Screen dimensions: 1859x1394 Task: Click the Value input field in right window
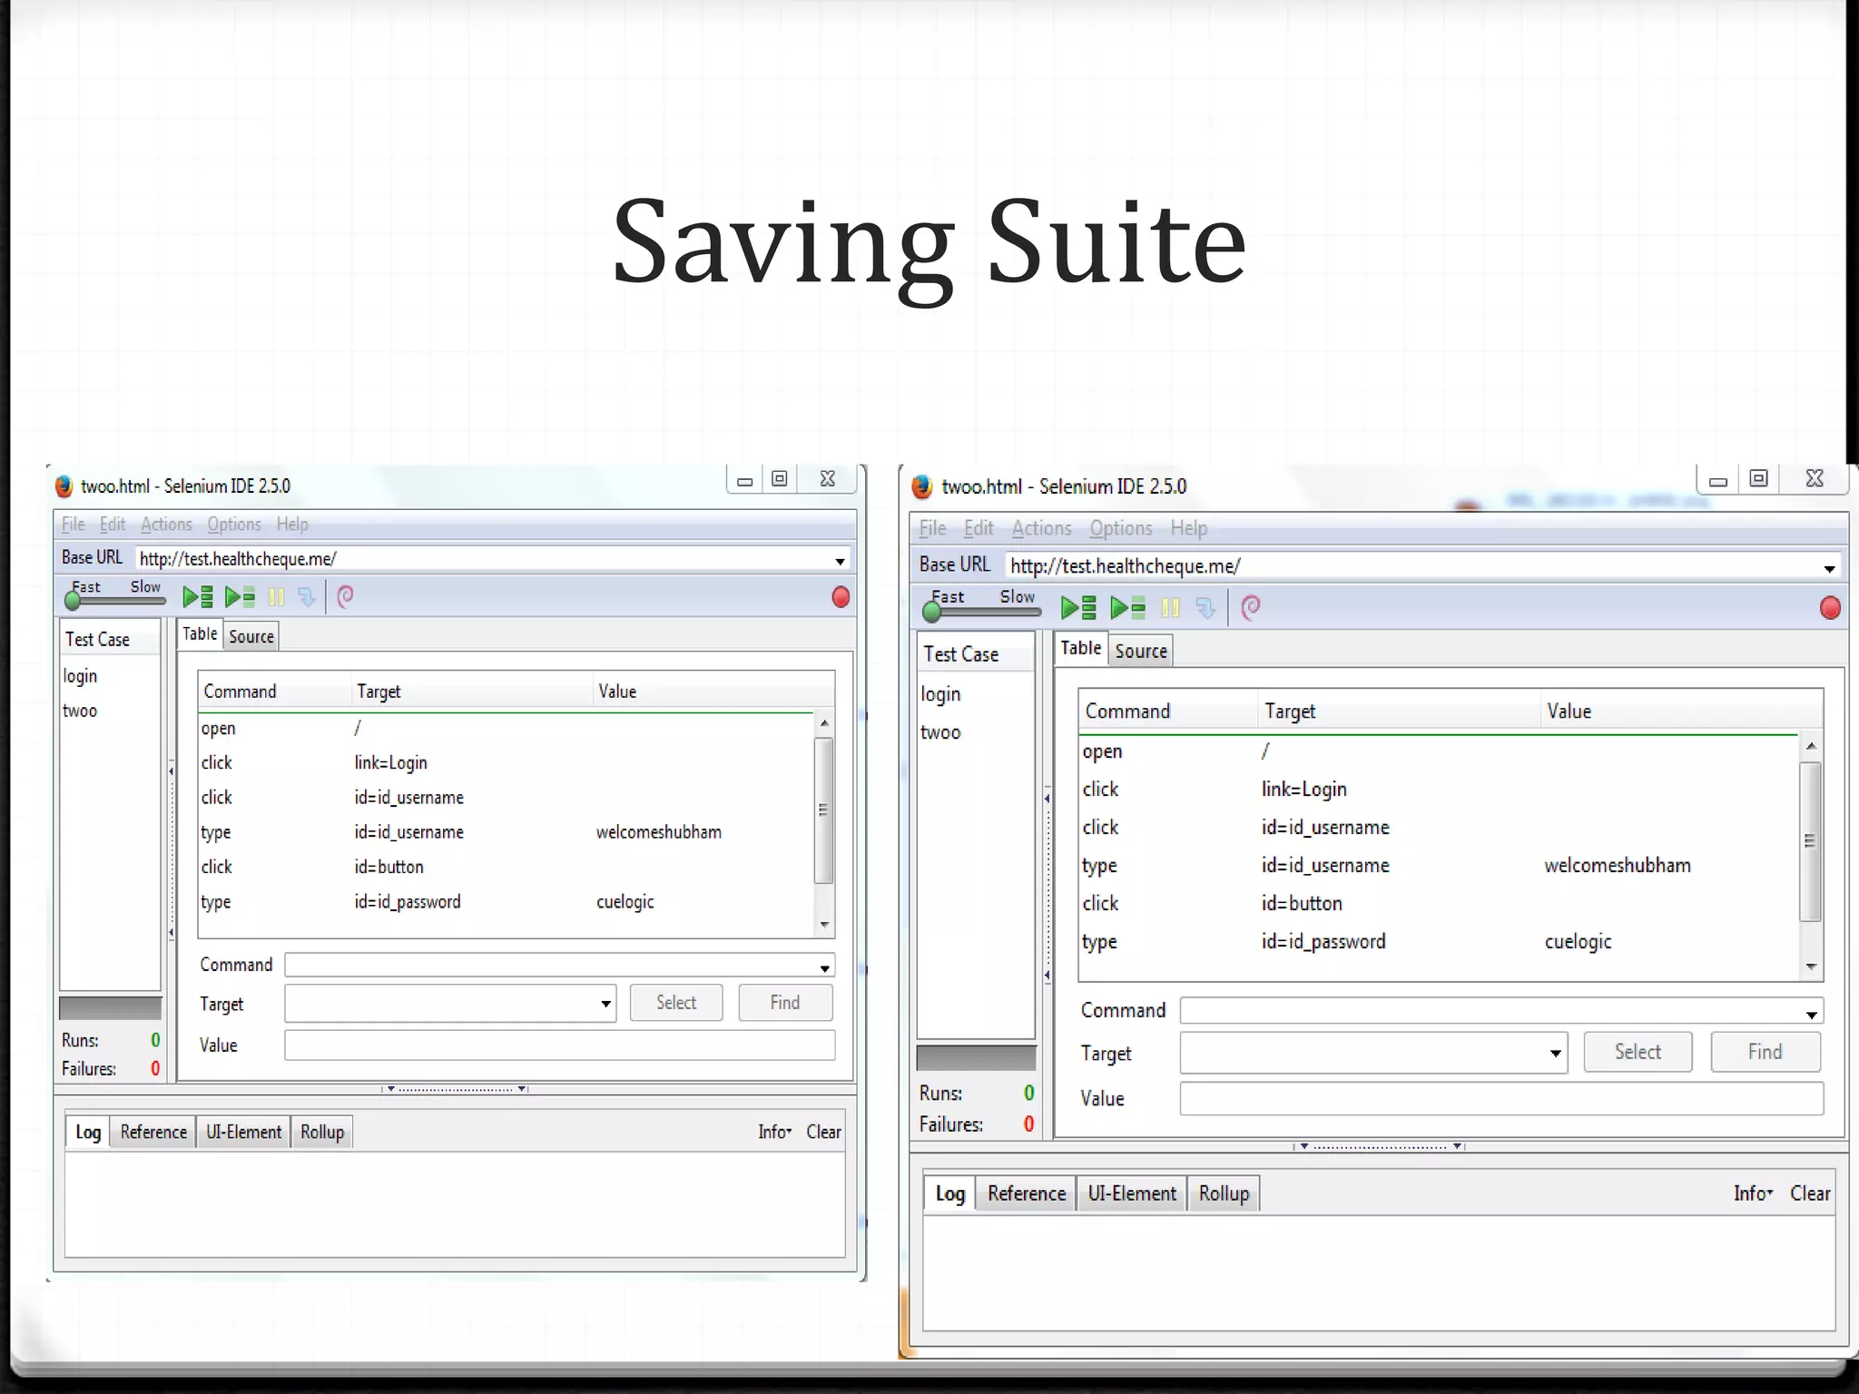tap(1501, 1098)
